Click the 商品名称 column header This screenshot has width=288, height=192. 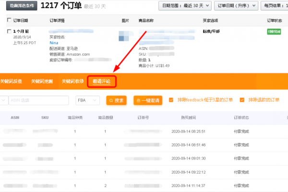pyautogui.click(x=146, y=20)
